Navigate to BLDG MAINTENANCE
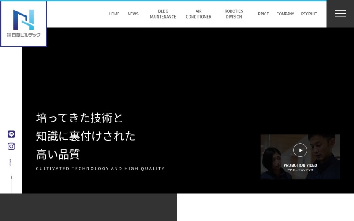This screenshot has height=221, width=354. point(163,14)
